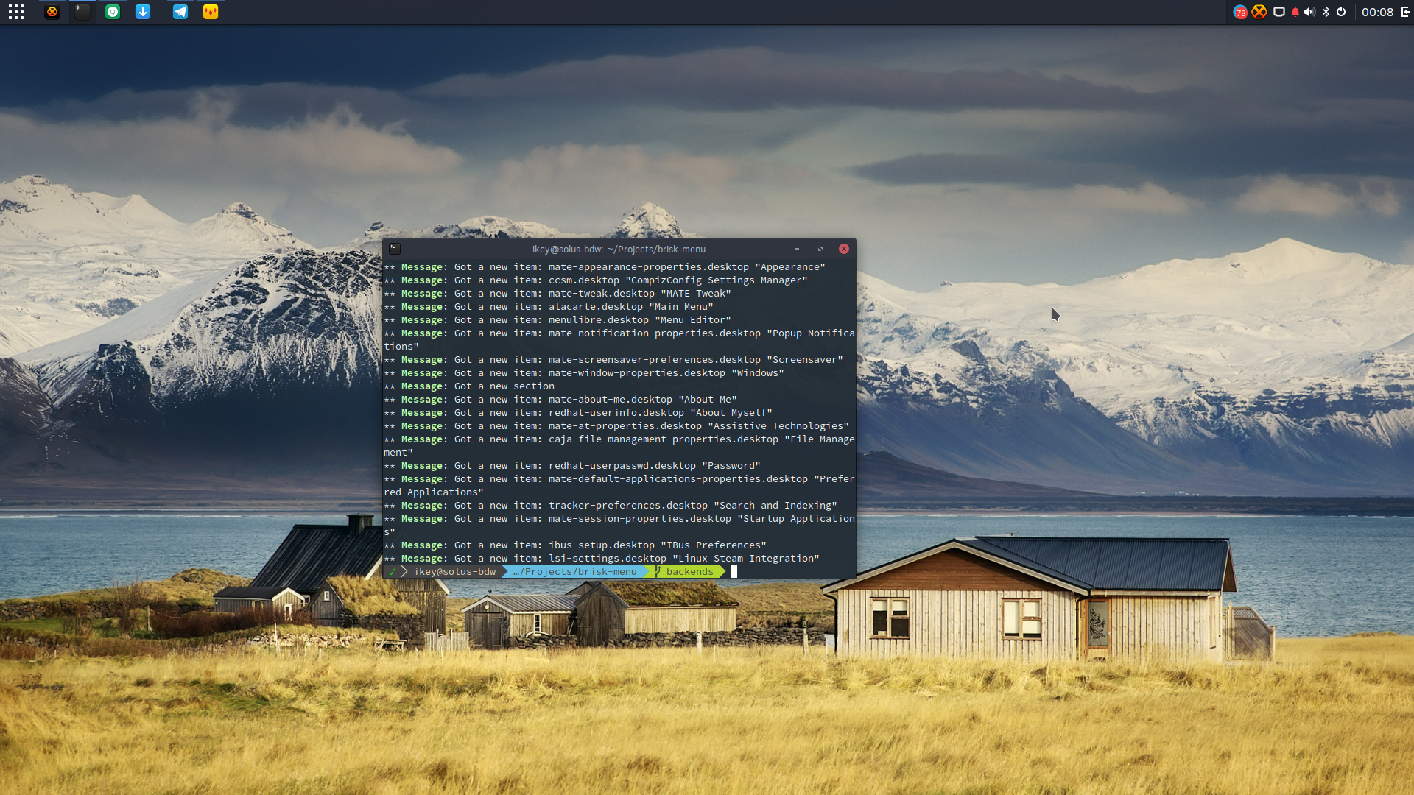Open the network connection tray icon
This screenshot has width=1414, height=795.
[1279, 12]
